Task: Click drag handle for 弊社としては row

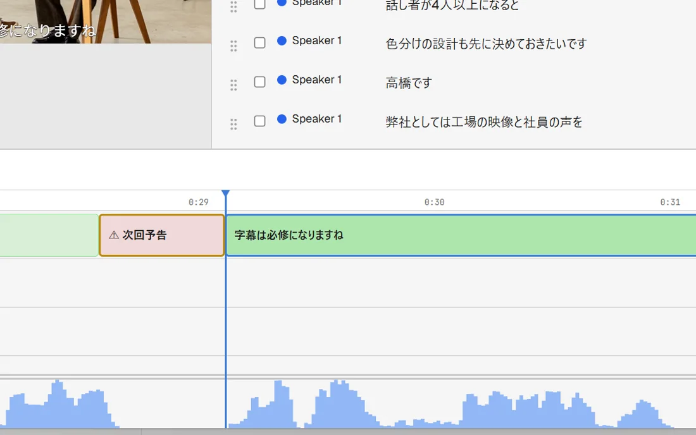Action: pyautogui.click(x=233, y=124)
